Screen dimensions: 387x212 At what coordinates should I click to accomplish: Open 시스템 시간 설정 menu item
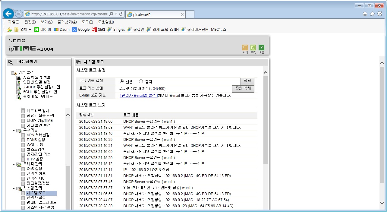pos(40,207)
